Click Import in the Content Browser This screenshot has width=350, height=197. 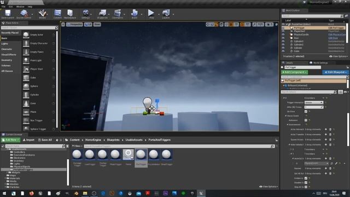click(28, 140)
